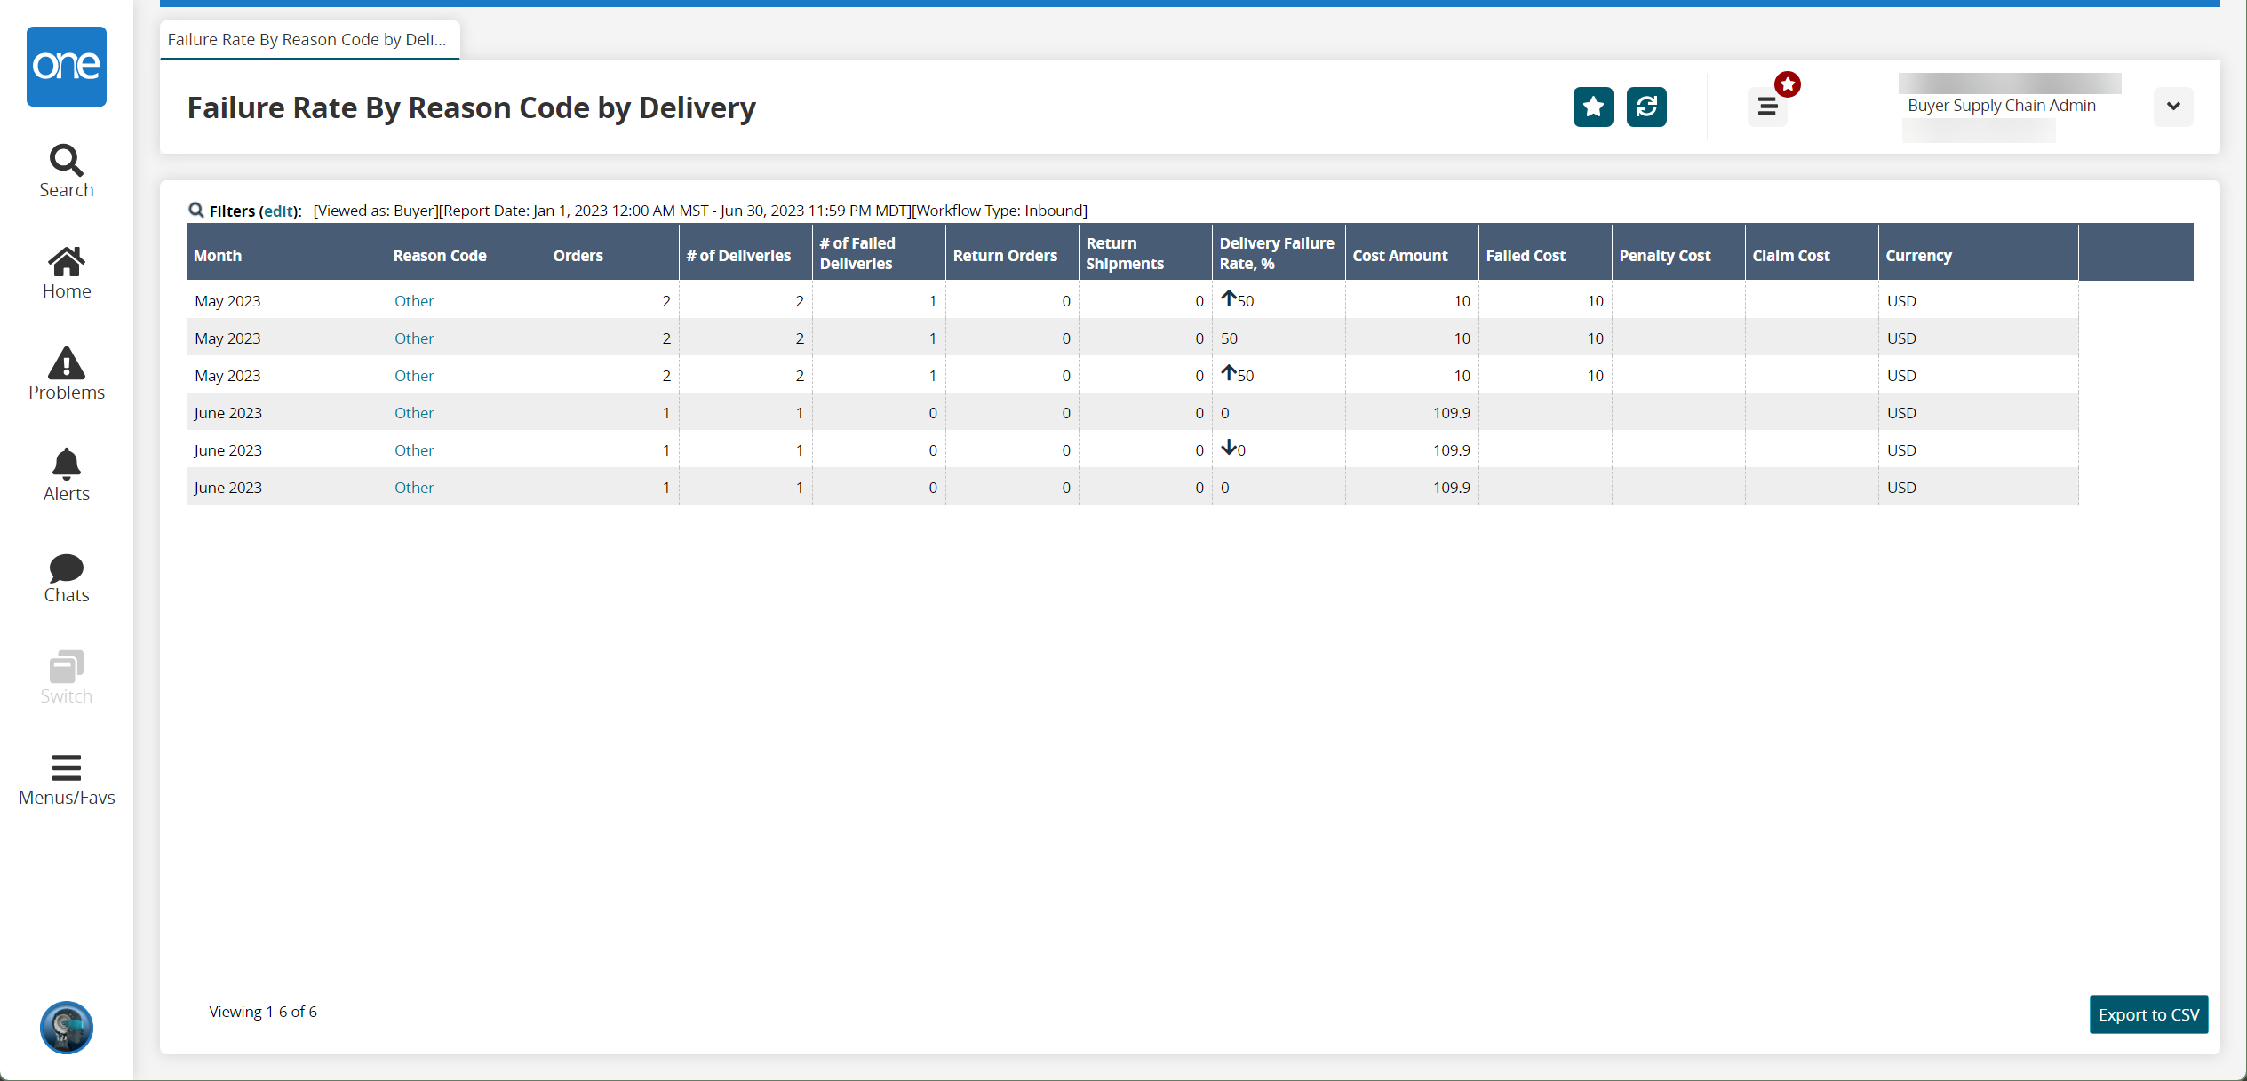
Task: Open Other reason code in third May row
Action: [414, 376]
